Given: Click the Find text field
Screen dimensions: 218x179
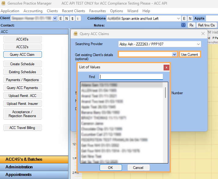Looking at the screenshot, I should (131, 77).
